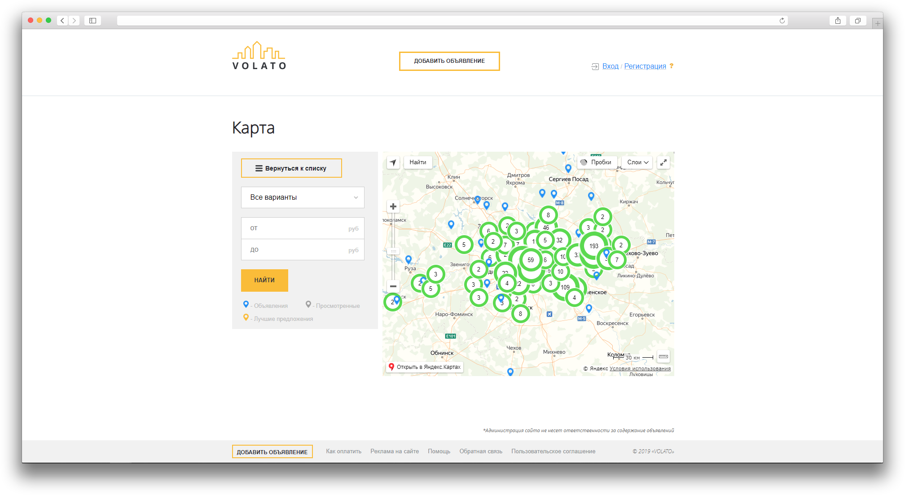
Task: Click the VOLATO logo
Action: point(259,56)
